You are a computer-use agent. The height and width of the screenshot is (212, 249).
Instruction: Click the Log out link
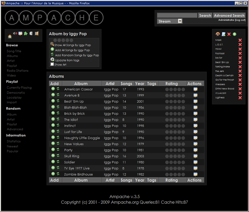tap(240, 20)
